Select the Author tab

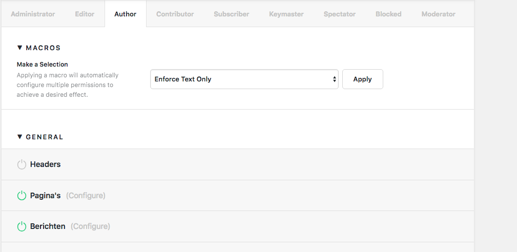pyautogui.click(x=126, y=14)
